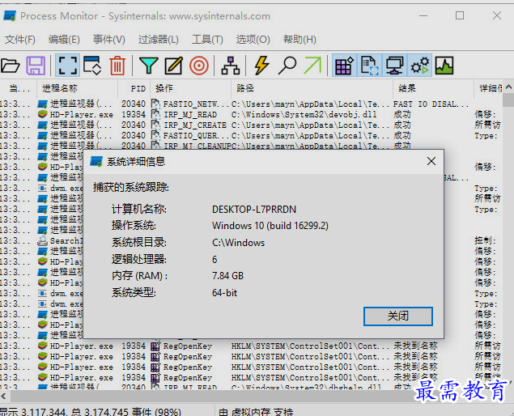Save the capture with the floppy disk icon

click(x=36, y=66)
